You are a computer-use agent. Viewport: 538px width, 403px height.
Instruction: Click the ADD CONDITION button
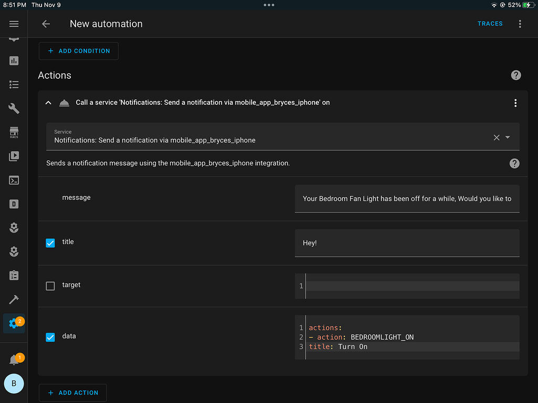[78, 51]
